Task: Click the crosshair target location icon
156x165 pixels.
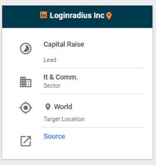Action: (26, 108)
